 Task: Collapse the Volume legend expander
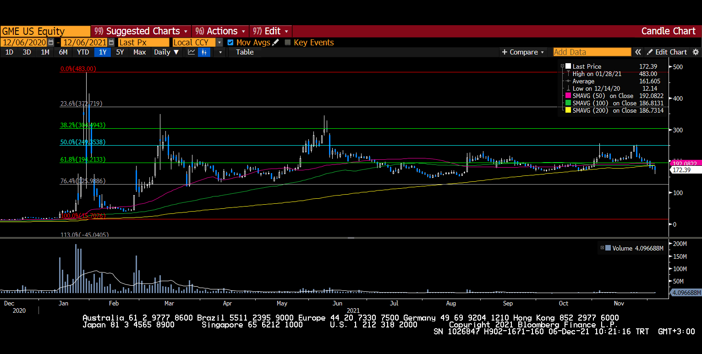(x=602, y=248)
